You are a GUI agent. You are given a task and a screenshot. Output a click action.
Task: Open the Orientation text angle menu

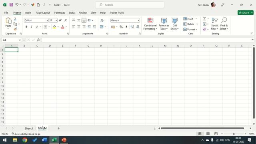pyautogui.click(x=89, y=20)
